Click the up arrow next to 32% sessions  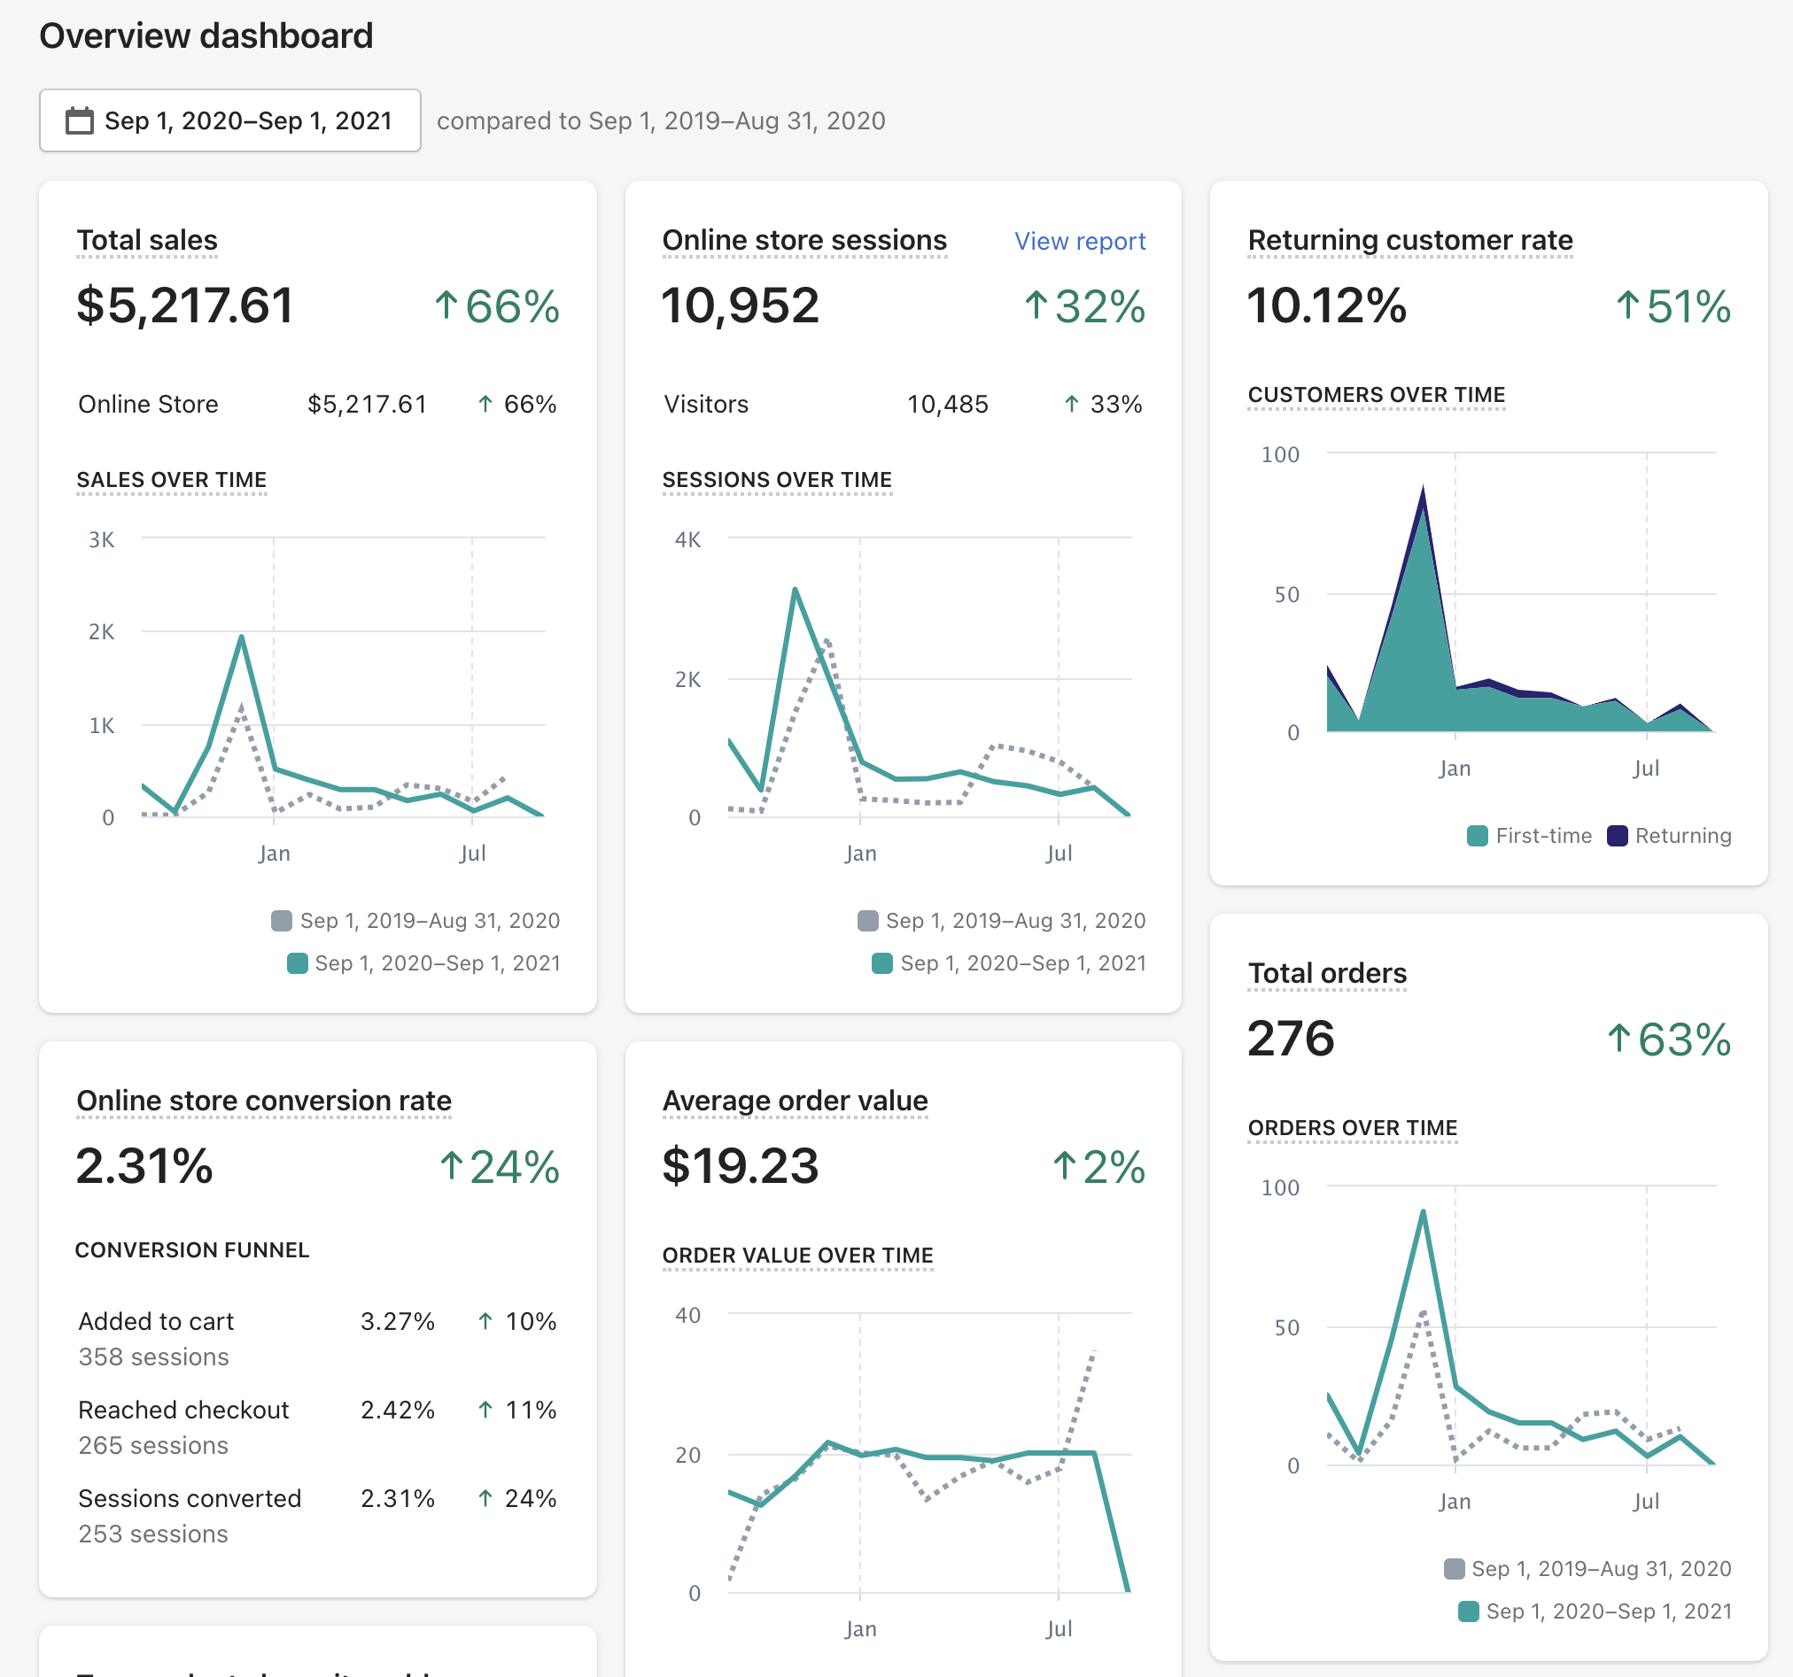click(x=1036, y=305)
